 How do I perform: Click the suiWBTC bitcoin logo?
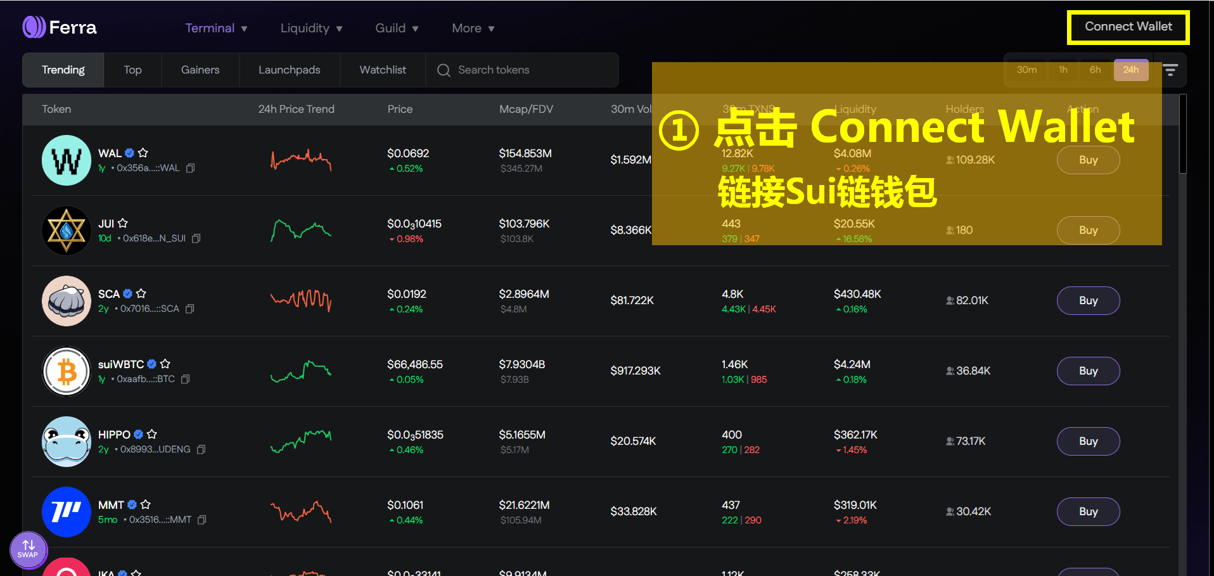pyautogui.click(x=67, y=371)
